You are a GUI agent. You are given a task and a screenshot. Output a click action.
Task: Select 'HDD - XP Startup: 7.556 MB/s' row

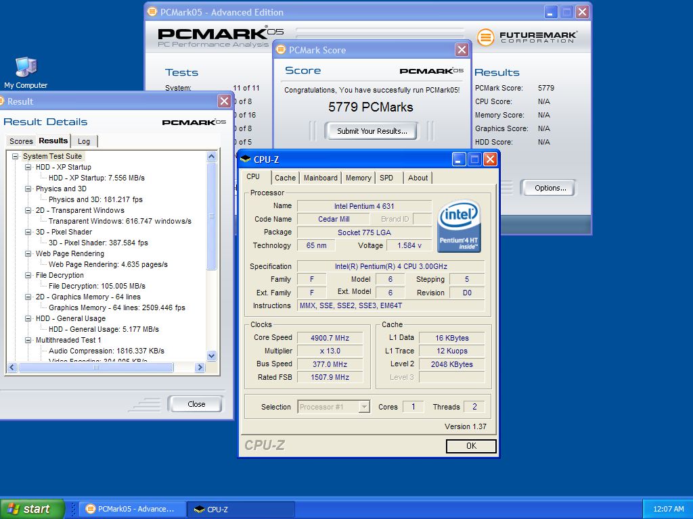pos(96,178)
